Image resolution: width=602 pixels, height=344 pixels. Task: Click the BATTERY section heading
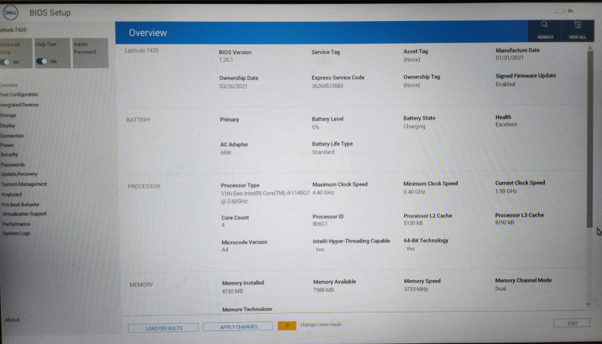tap(138, 120)
